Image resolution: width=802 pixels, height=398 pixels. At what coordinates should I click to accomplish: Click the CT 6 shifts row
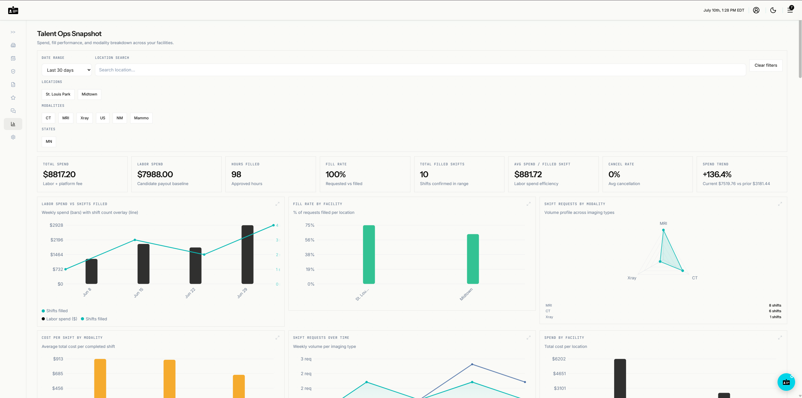[x=663, y=311]
